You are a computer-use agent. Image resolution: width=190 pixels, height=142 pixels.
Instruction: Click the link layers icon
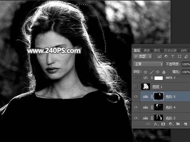click(x=148, y=124)
